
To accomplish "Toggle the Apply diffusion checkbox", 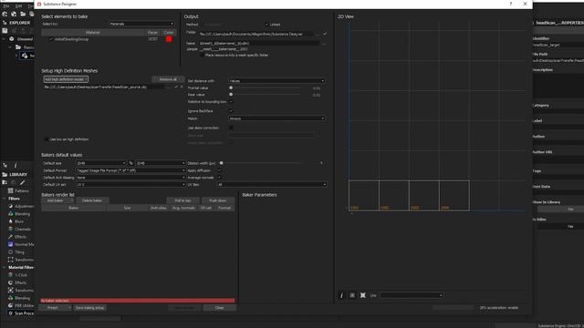I will pyautogui.click(x=219, y=170).
